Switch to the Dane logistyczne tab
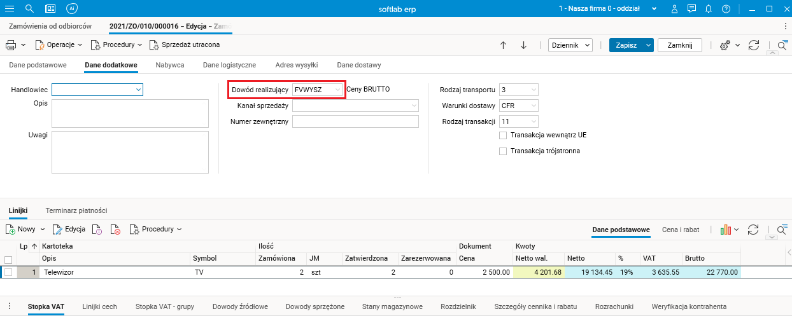Screen dimensions: 792x316 pyautogui.click(x=229, y=65)
